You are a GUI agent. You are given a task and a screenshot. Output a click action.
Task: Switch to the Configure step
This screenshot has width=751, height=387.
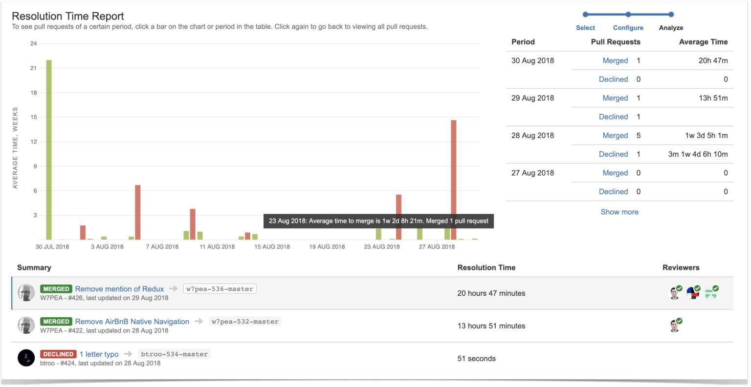(628, 28)
